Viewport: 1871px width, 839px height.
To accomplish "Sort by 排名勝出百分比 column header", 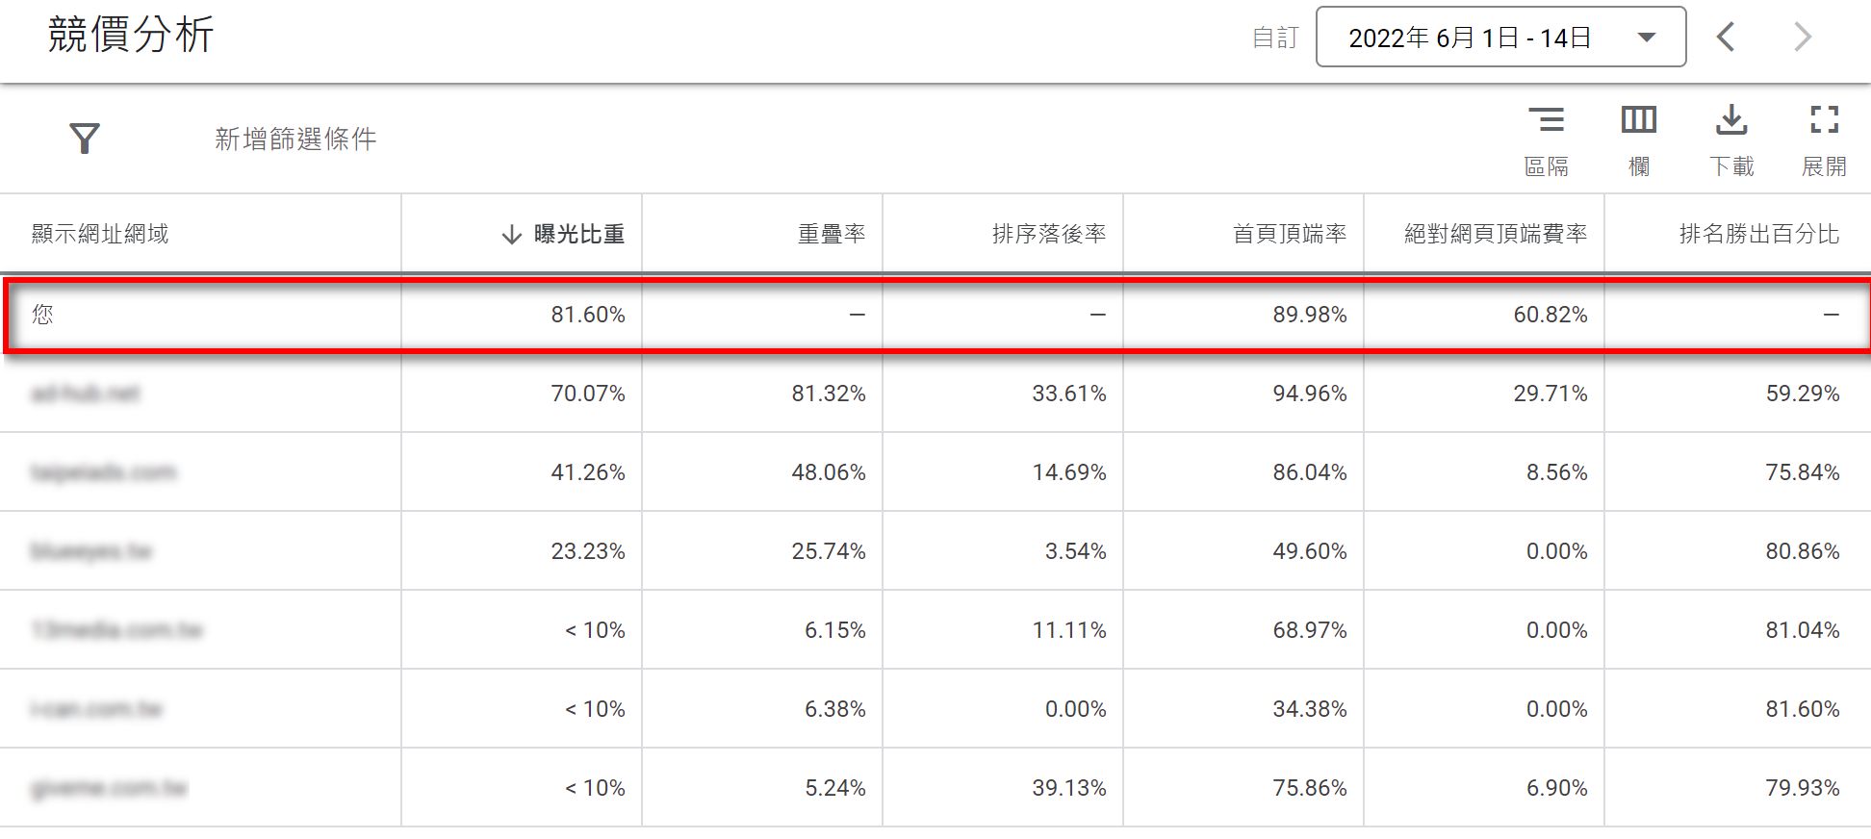I will coord(1759,234).
